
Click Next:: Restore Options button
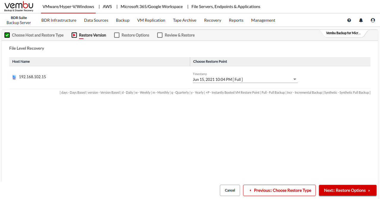[347, 190]
